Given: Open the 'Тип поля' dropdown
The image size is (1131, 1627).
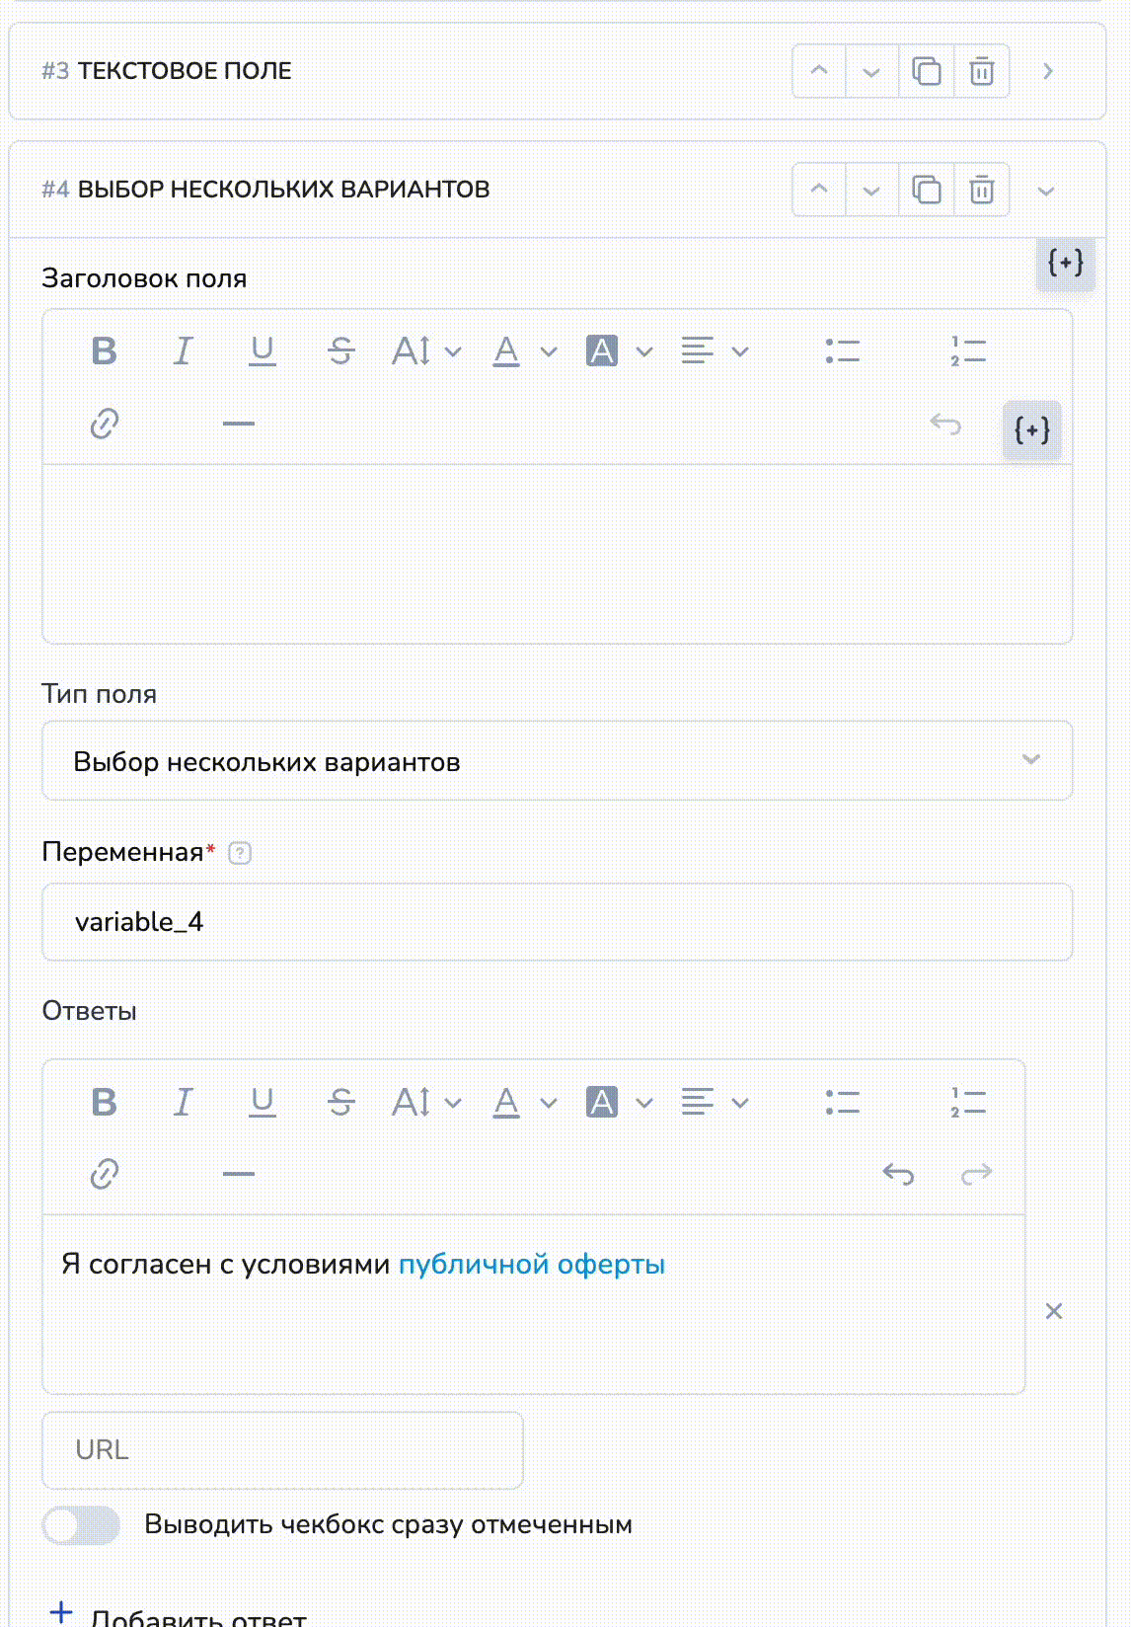Looking at the screenshot, I should (557, 761).
